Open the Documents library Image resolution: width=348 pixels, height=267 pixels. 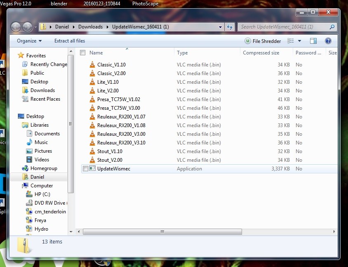point(43,134)
